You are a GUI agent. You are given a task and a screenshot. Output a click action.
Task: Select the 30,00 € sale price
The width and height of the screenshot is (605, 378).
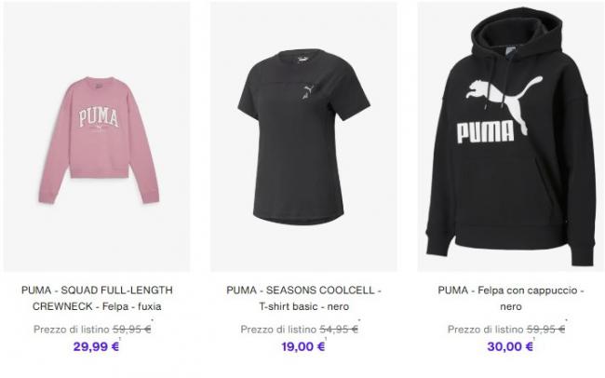point(510,346)
